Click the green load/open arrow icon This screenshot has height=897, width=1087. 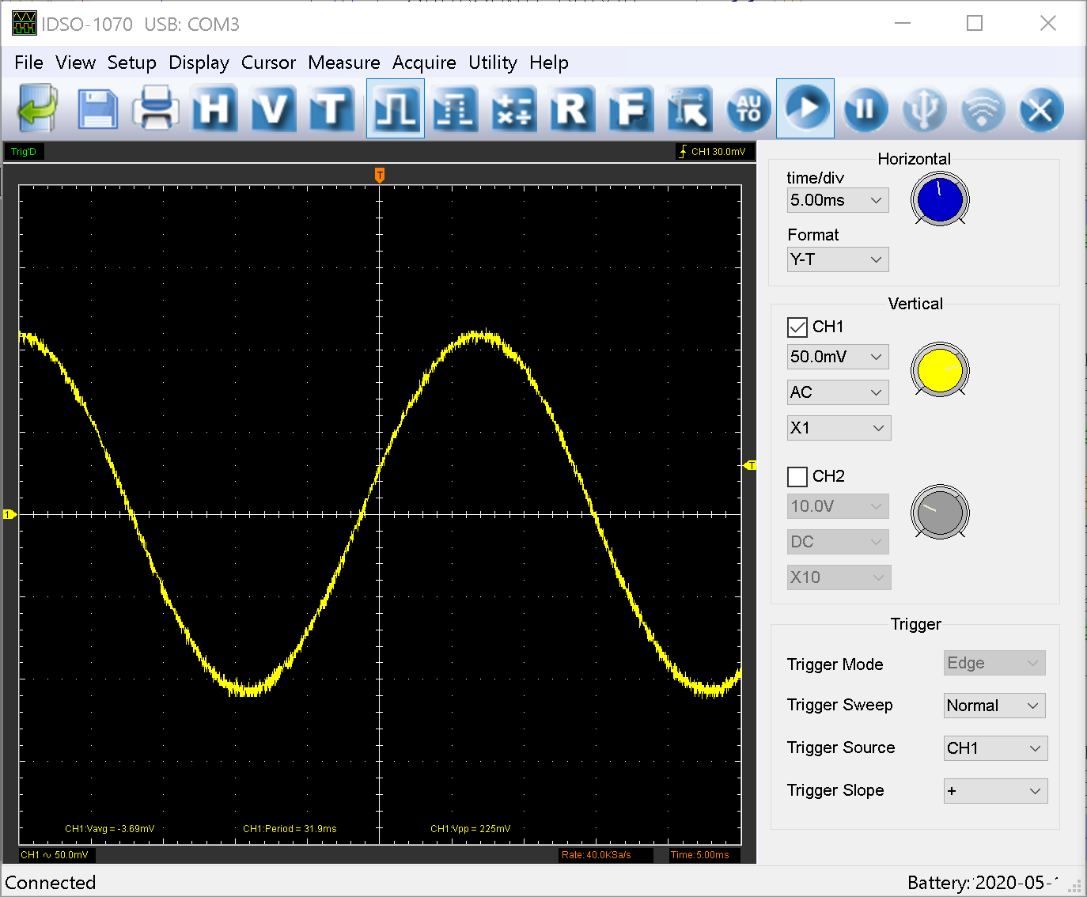click(38, 108)
